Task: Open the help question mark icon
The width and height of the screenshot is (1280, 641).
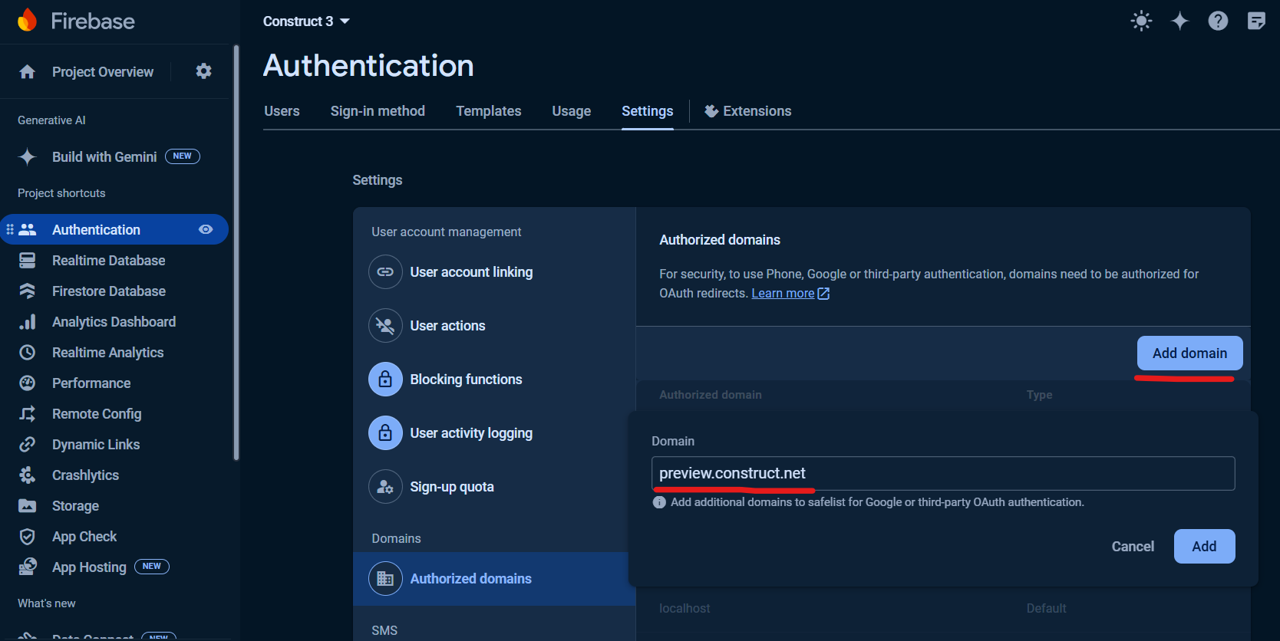Action: pos(1218,21)
